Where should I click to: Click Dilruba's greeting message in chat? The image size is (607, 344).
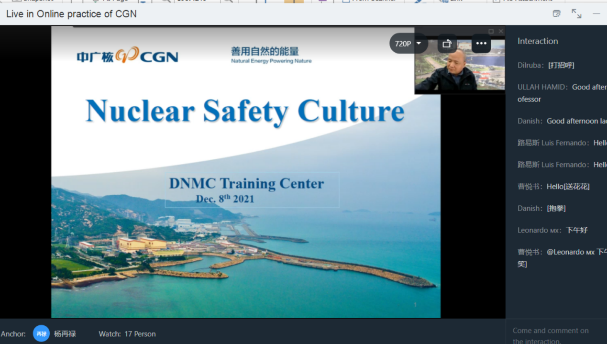[546, 65]
